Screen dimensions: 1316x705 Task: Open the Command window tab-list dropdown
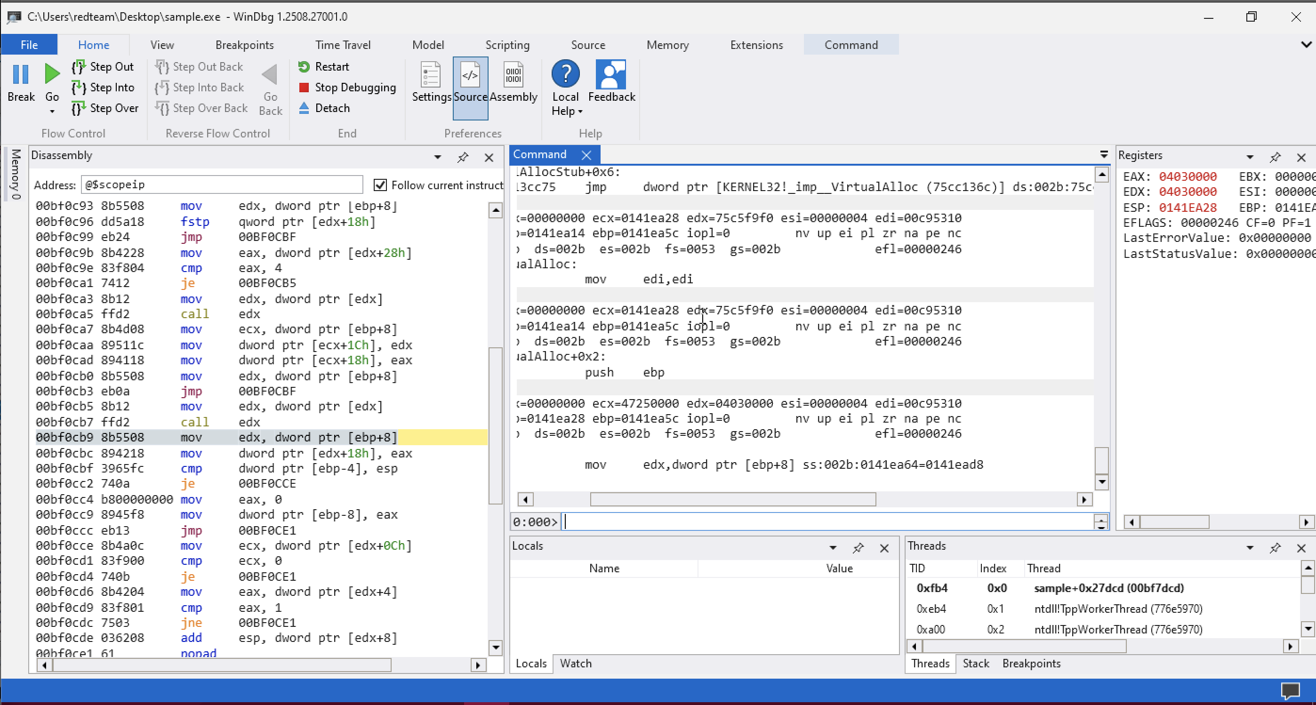point(1103,154)
